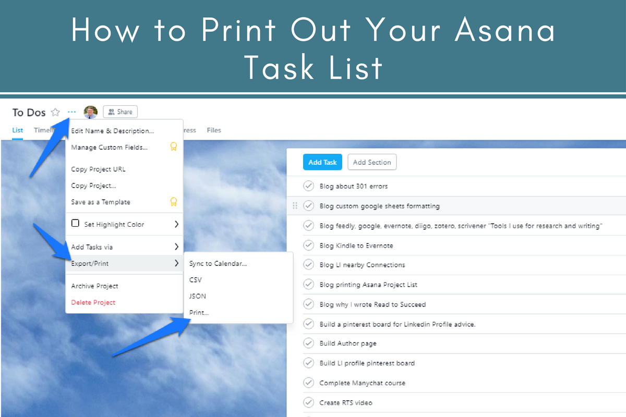Viewport: 626px width, 417px height.
Task: Click the Share button
Action: pyautogui.click(x=121, y=112)
